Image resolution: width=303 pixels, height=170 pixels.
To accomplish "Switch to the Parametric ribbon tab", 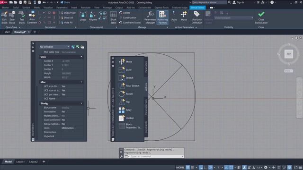I will [62, 8].
